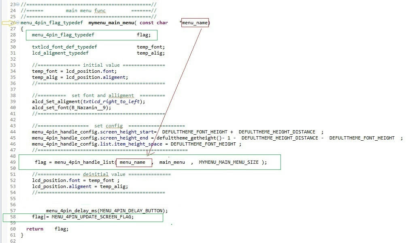The image size is (406, 243).
Task: Click line number 49 in gutter
Action: click(x=13, y=162)
